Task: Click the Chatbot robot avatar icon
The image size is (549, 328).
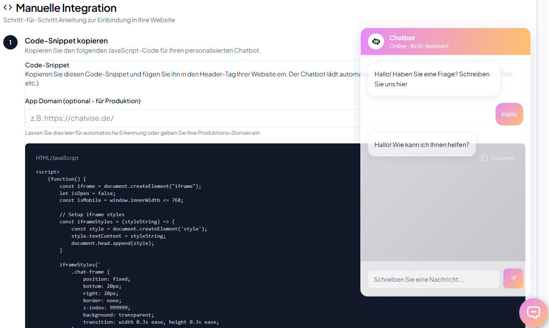Action: [376, 42]
